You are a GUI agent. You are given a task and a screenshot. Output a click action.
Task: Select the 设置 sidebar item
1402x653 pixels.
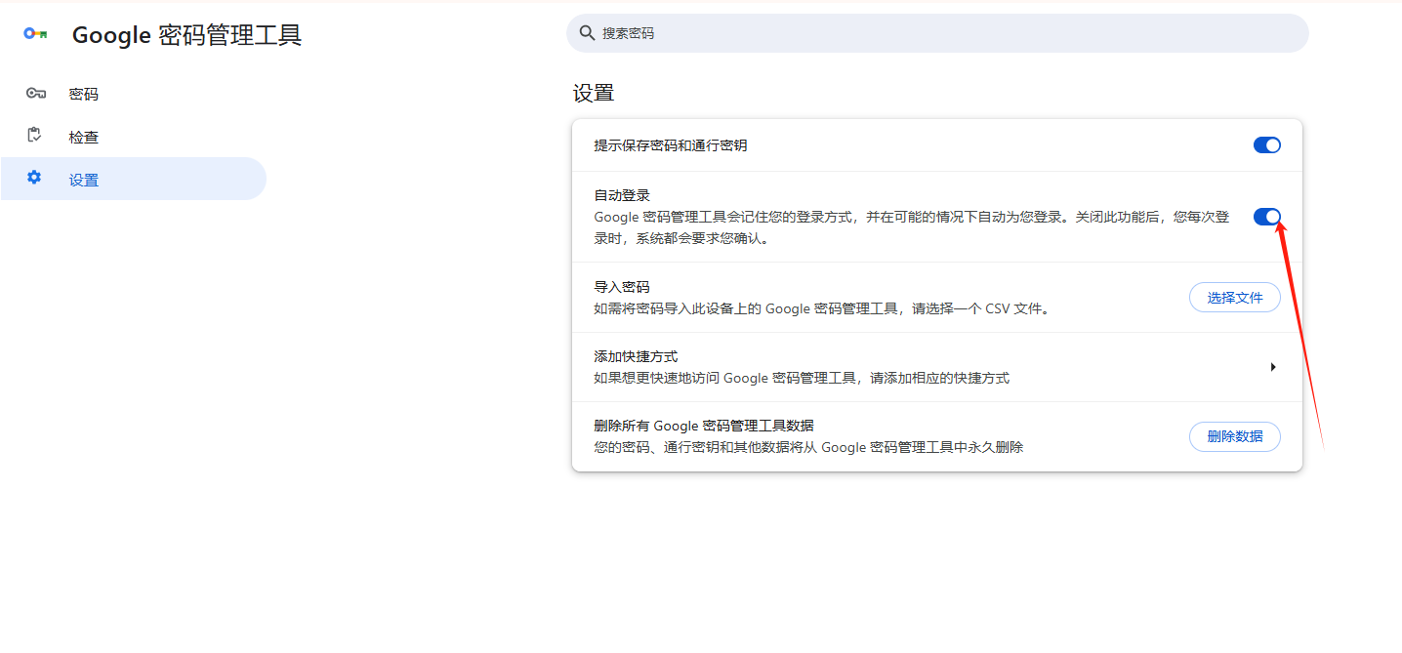(133, 179)
